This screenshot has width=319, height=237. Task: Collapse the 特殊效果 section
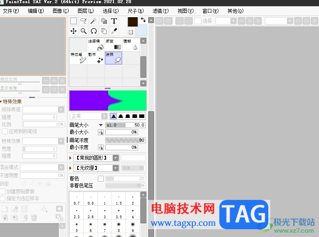pyautogui.click(x=1, y=102)
